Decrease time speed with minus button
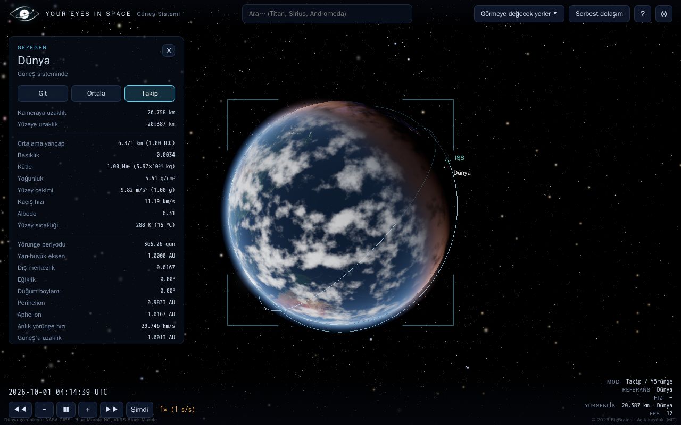 (44, 410)
